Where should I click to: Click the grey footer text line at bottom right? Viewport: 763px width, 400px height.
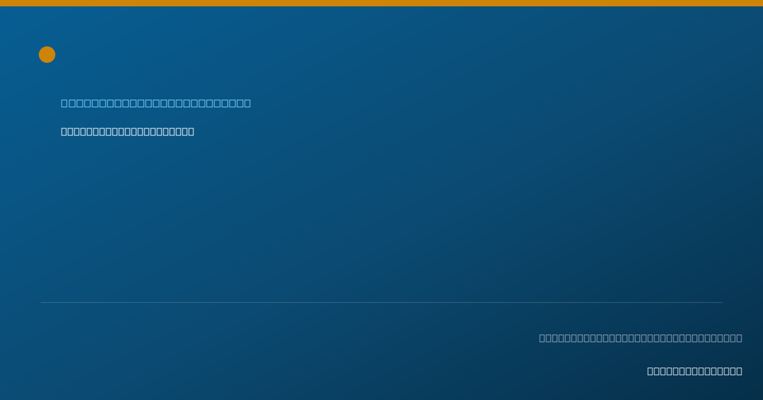point(640,338)
